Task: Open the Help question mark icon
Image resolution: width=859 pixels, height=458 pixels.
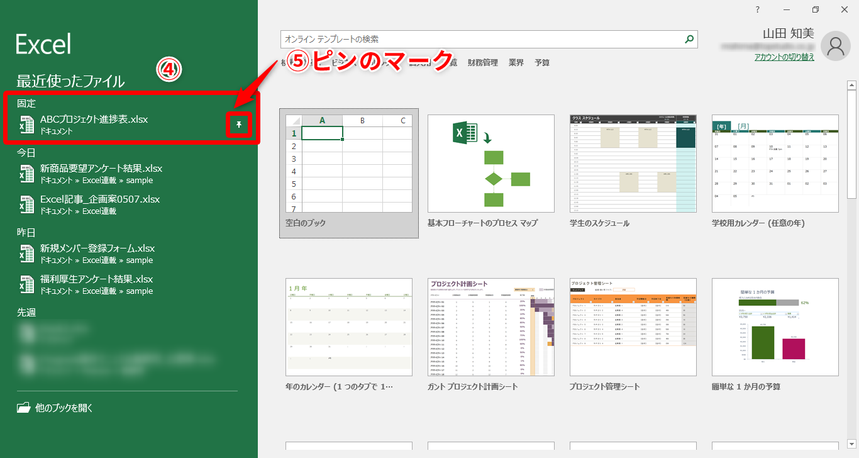Action: click(x=758, y=9)
